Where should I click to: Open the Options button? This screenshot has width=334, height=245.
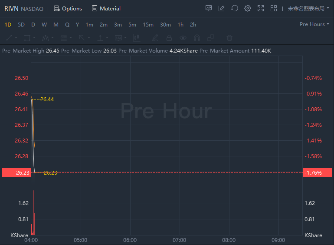tap(68, 8)
